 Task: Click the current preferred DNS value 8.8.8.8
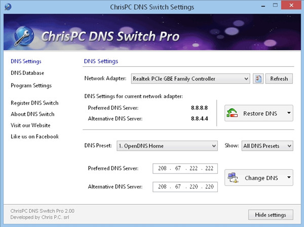coord(199,108)
